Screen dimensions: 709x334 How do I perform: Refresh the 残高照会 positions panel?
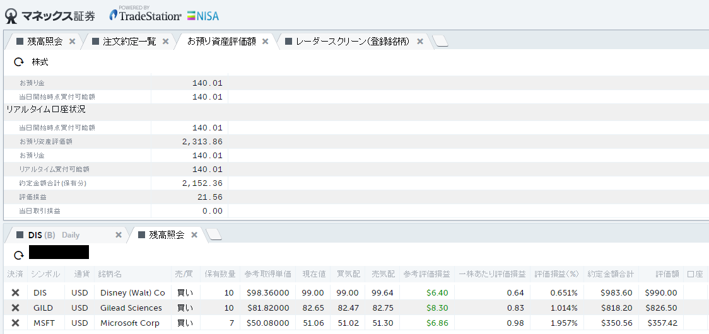pyautogui.click(x=18, y=255)
